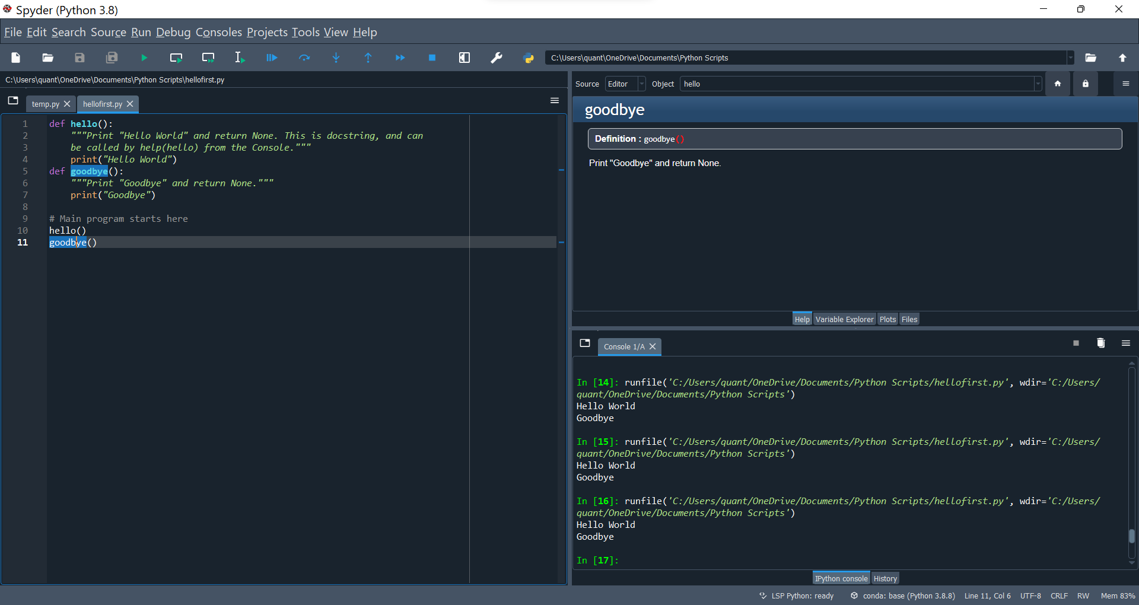Image resolution: width=1139 pixels, height=605 pixels.
Task: Browse for a working directory folder icon
Action: 1090,58
